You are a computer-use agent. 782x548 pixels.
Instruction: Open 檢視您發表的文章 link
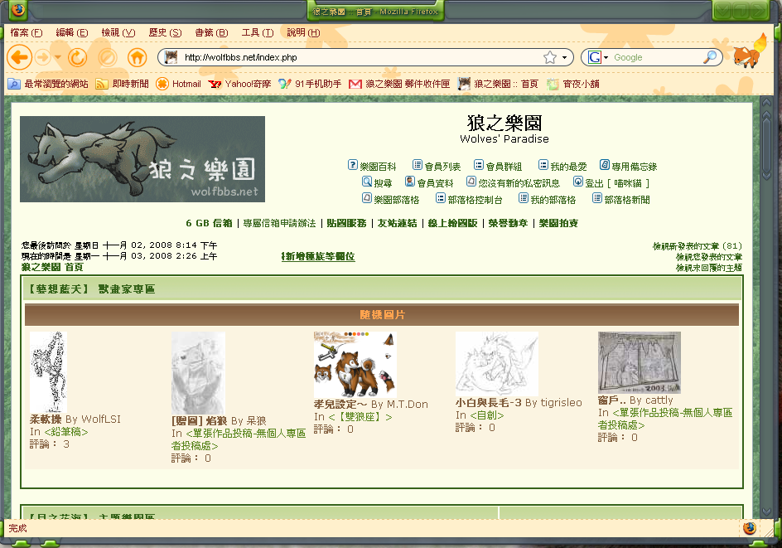pyautogui.click(x=709, y=257)
